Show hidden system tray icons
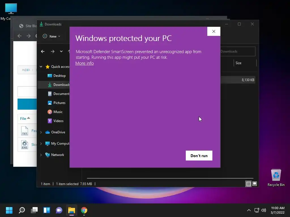The image size is (290, 217). [249, 210]
